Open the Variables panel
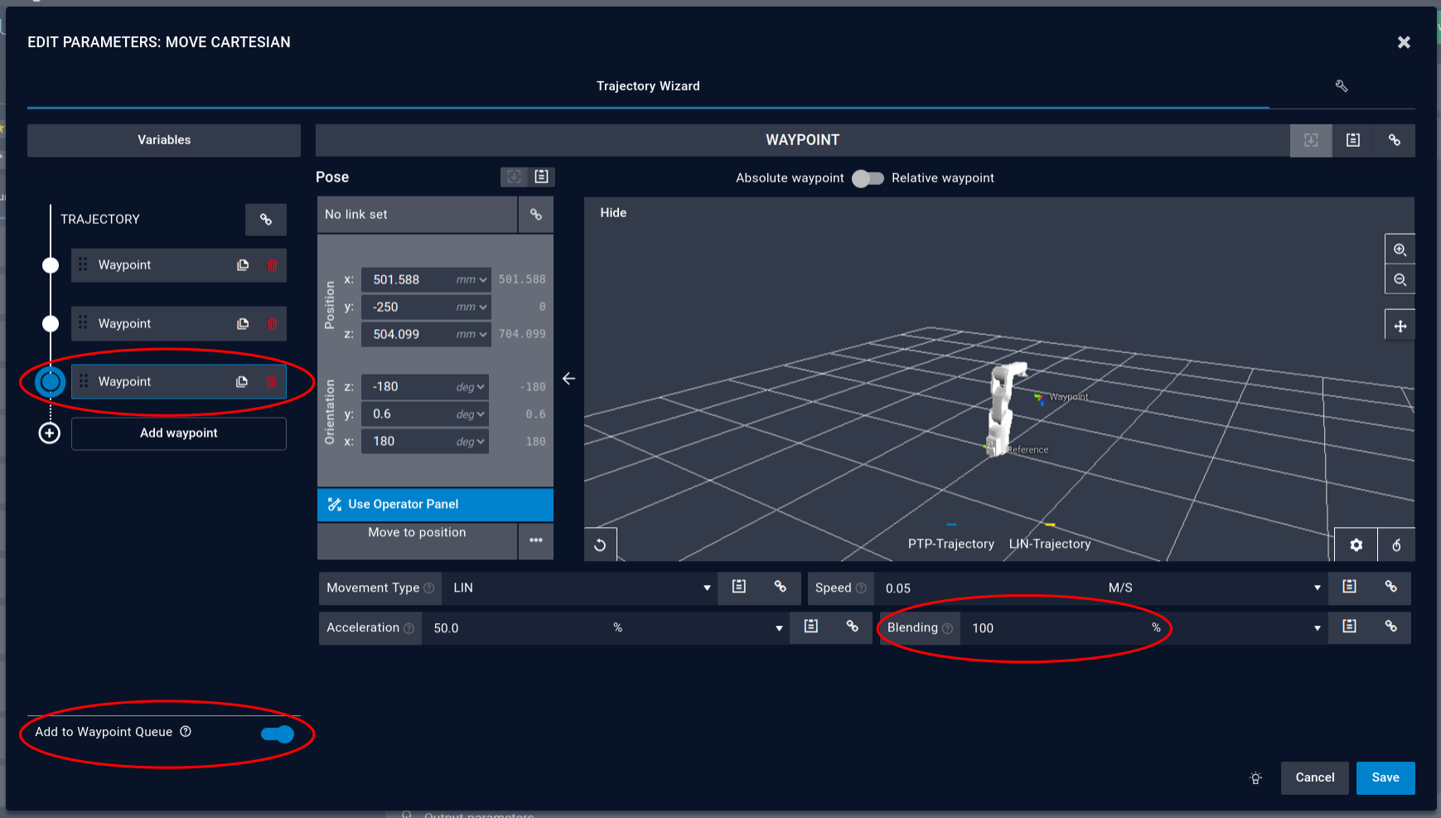 pyautogui.click(x=164, y=140)
